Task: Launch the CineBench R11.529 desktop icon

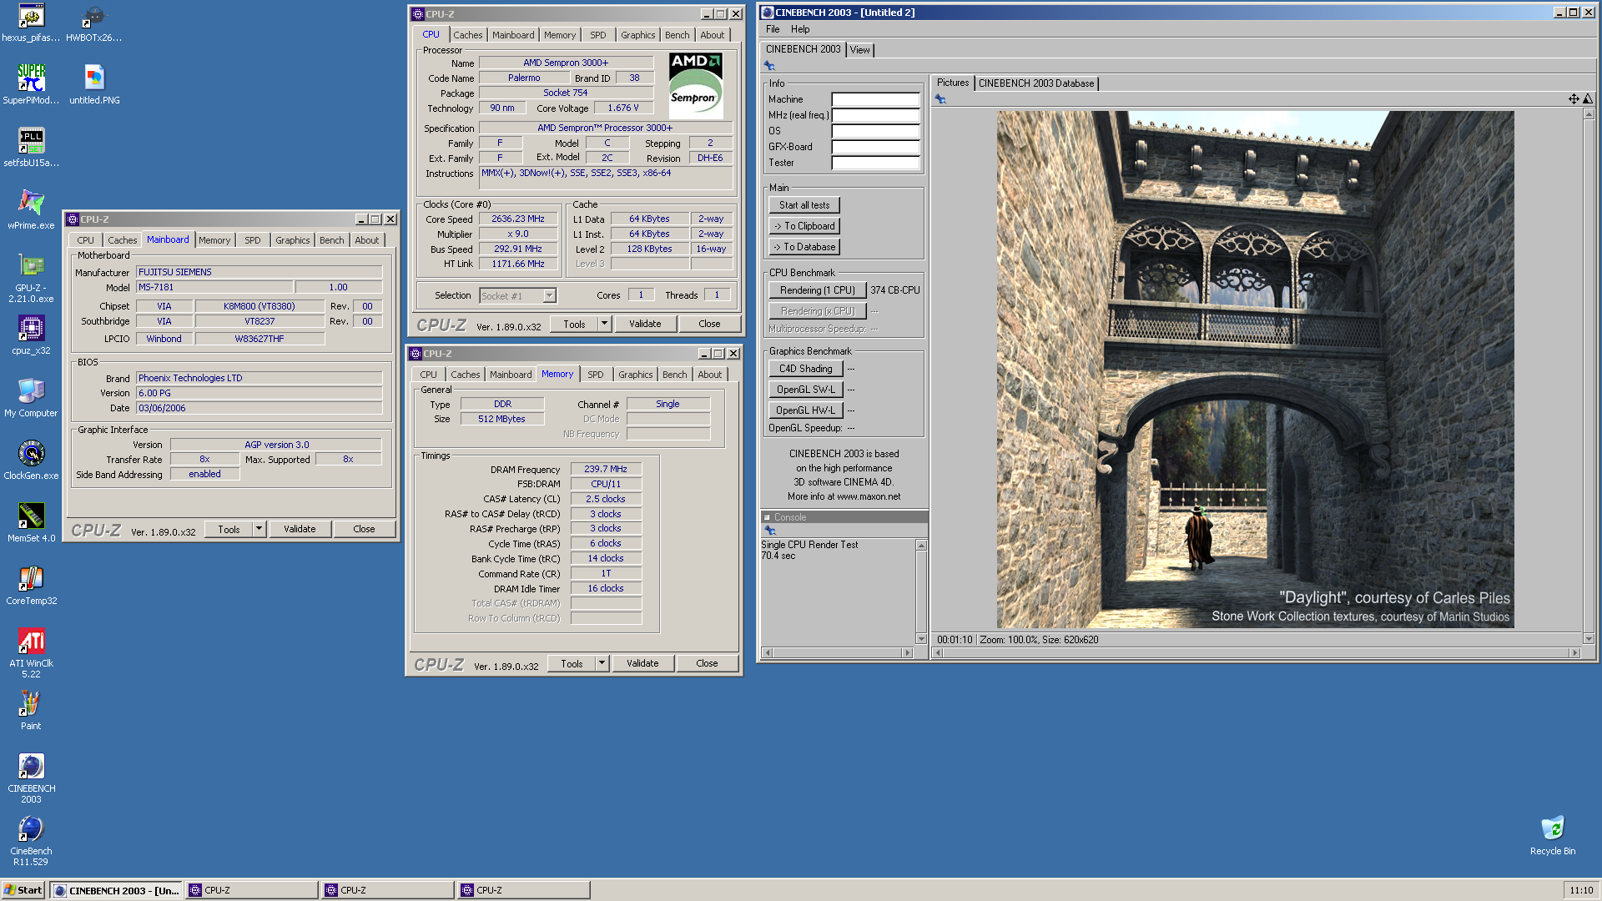Action: 31,841
